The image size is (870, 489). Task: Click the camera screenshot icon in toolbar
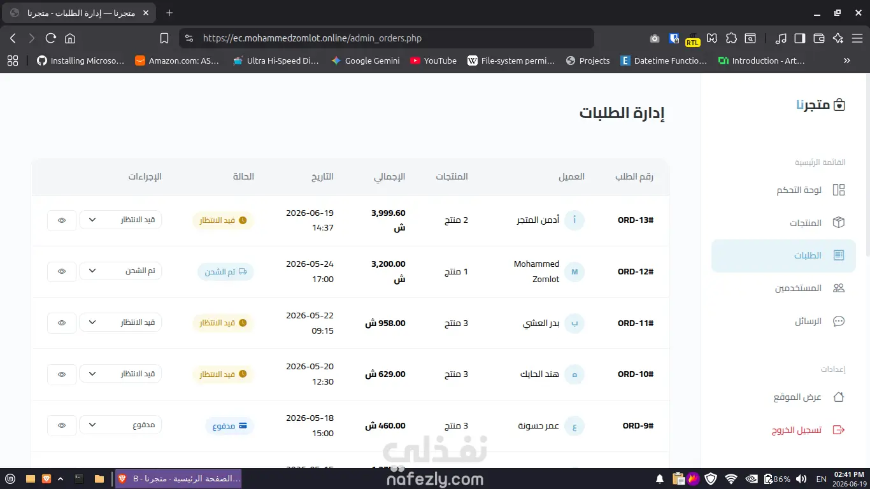click(x=655, y=38)
